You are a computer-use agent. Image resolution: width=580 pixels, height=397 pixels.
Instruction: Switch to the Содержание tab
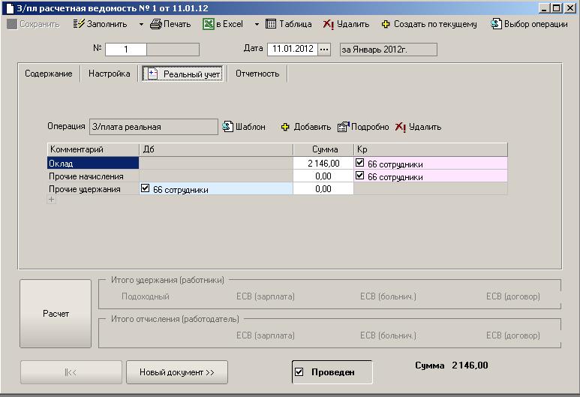click(x=48, y=74)
